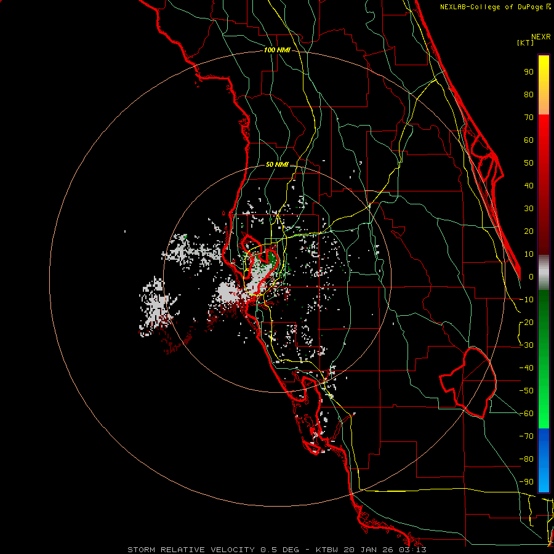This screenshot has height=554, width=554.
Task: Click the -20 scale value
Action: [x=526, y=322]
